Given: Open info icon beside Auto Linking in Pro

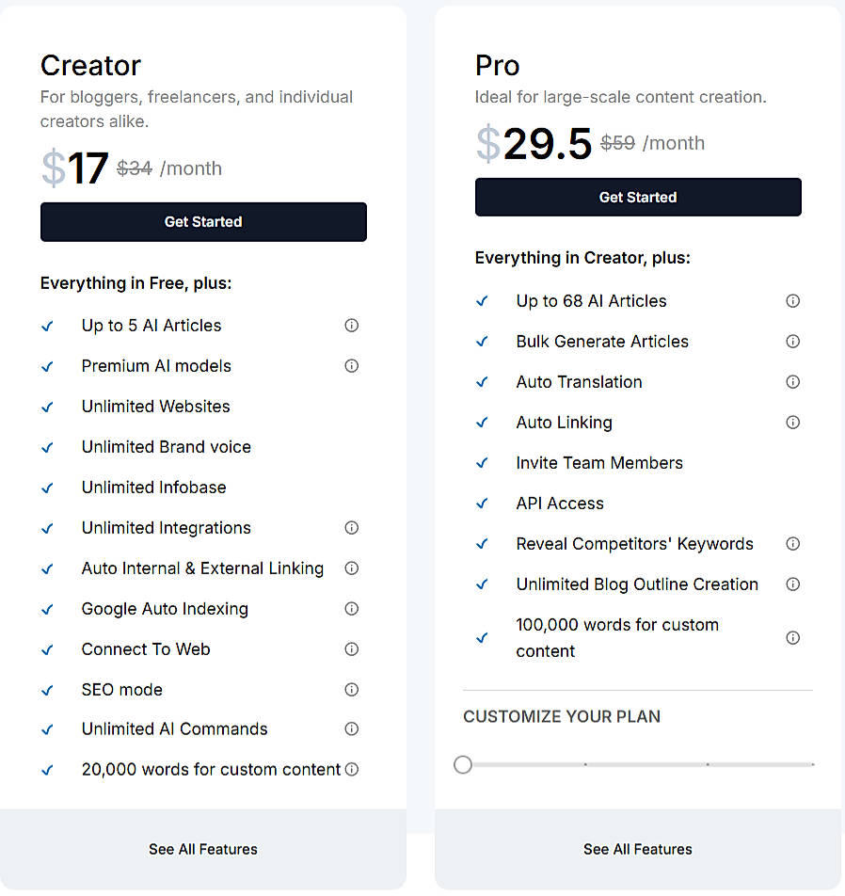Looking at the screenshot, I should [793, 422].
